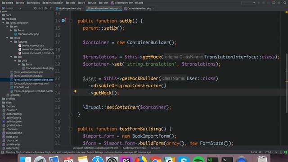Image resolution: width=288 pixels, height=162 pixels.
Task: Collapse the form_validation folder
Action: [3, 23]
